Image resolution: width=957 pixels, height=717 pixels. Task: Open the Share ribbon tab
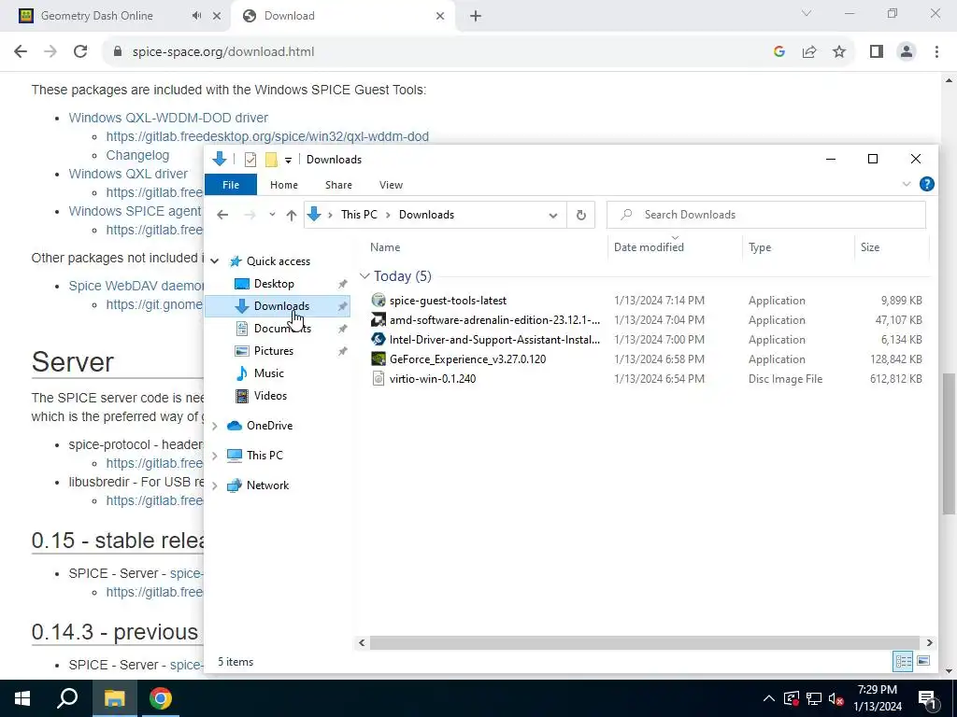point(338,185)
